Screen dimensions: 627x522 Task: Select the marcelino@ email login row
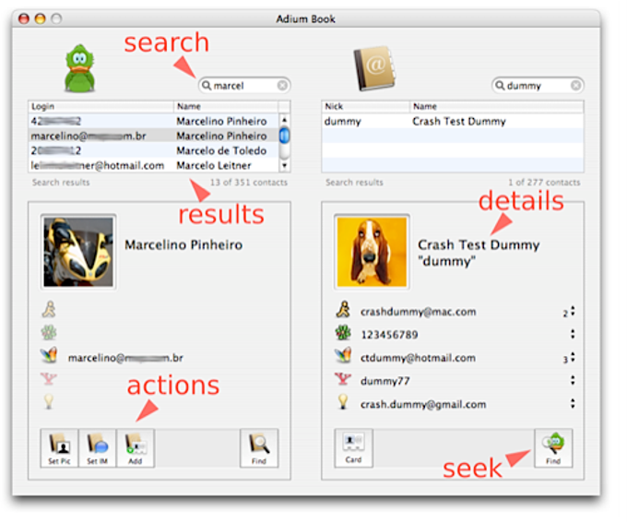[154, 136]
